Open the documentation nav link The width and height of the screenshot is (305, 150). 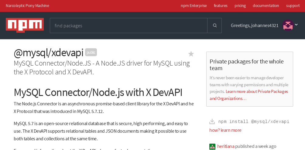(266, 6)
